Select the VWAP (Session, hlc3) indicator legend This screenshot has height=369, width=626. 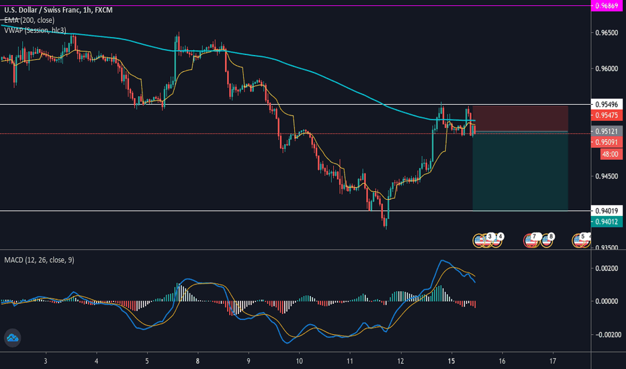pyautogui.click(x=35, y=30)
